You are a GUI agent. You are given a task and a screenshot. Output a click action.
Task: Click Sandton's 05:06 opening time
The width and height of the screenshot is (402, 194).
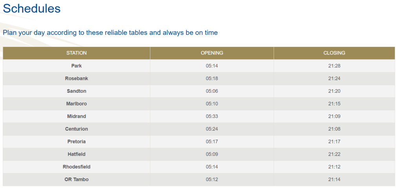tap(212, 91)
